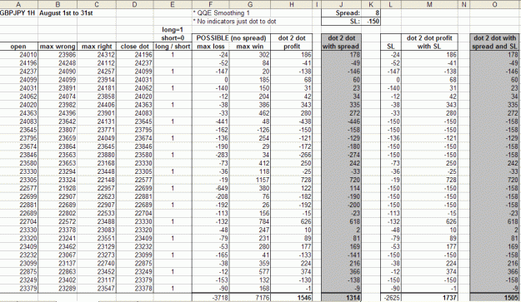Select column C header
521x302 pixels.
pos(97,4)
